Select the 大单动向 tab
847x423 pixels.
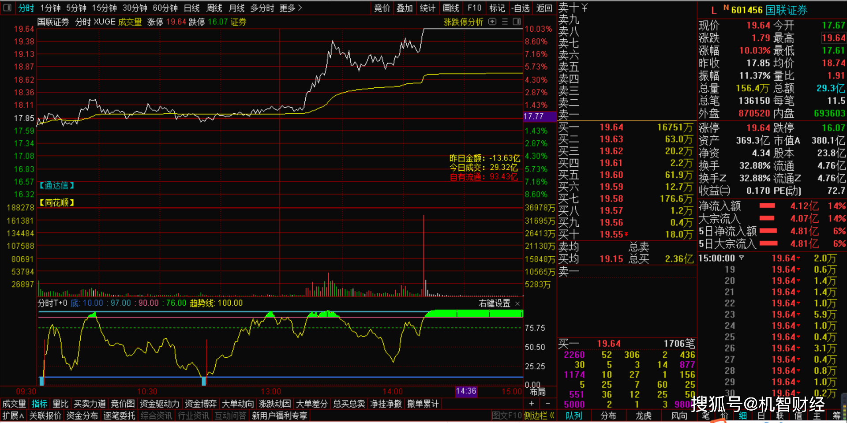pos(238,404)
